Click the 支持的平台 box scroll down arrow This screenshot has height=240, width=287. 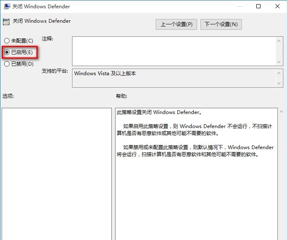[x=279, y=83]
